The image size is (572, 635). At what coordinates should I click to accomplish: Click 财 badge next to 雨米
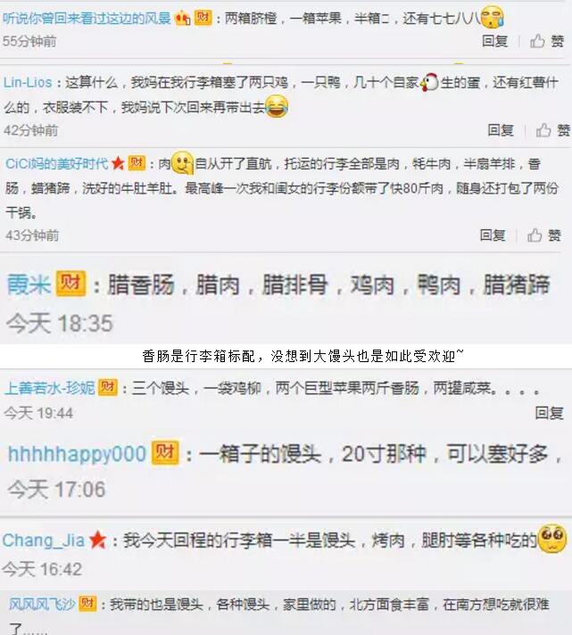click(x=70, y=284)
